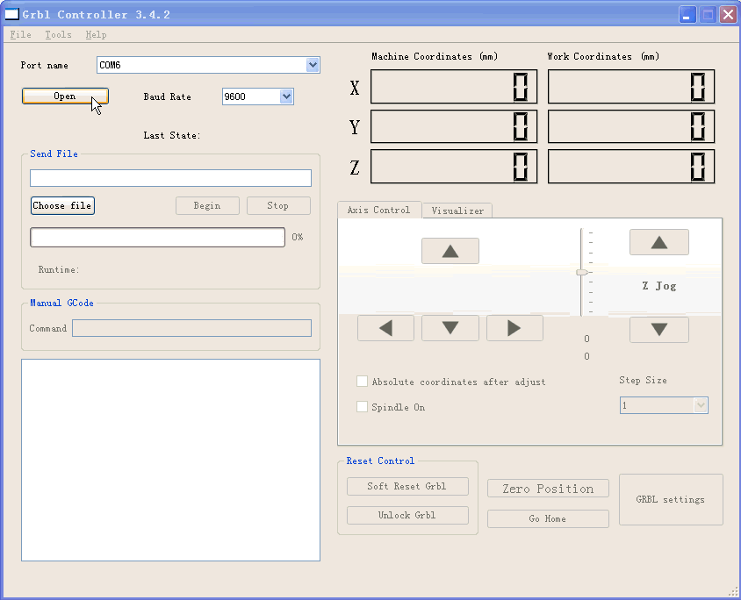The height and width of the screenshot is (600, 741).
Task: Minimize the Grbl Controller window
Action: [687, 15]
